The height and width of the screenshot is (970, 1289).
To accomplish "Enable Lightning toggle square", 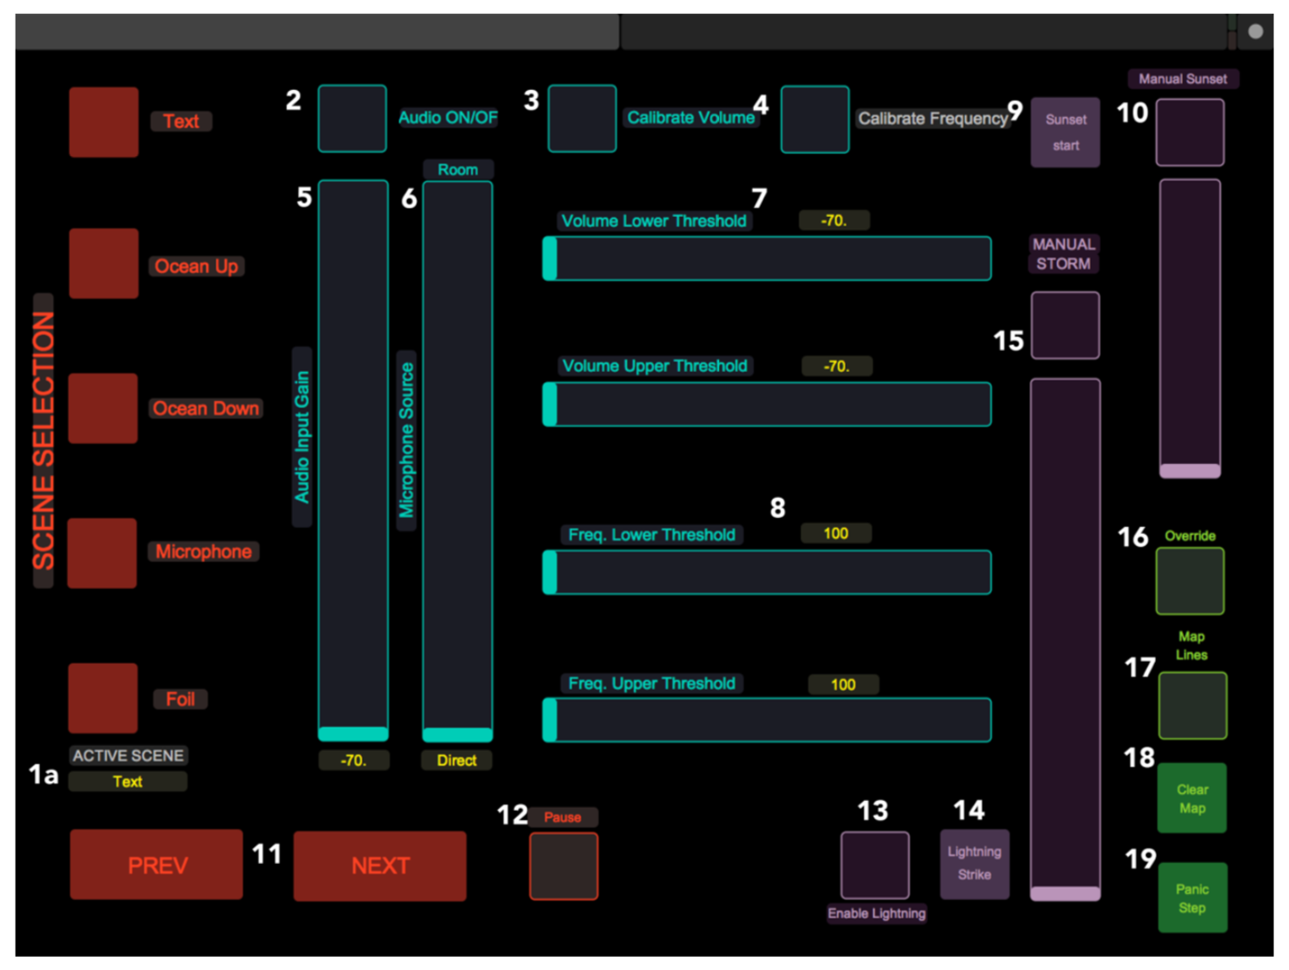I will pyautogui.click(x=875, y=865).
